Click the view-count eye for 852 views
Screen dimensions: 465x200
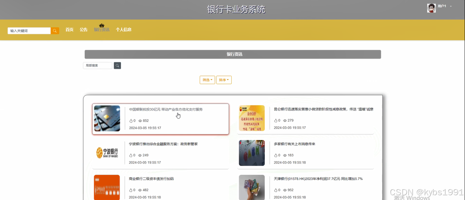coord(140,121)
